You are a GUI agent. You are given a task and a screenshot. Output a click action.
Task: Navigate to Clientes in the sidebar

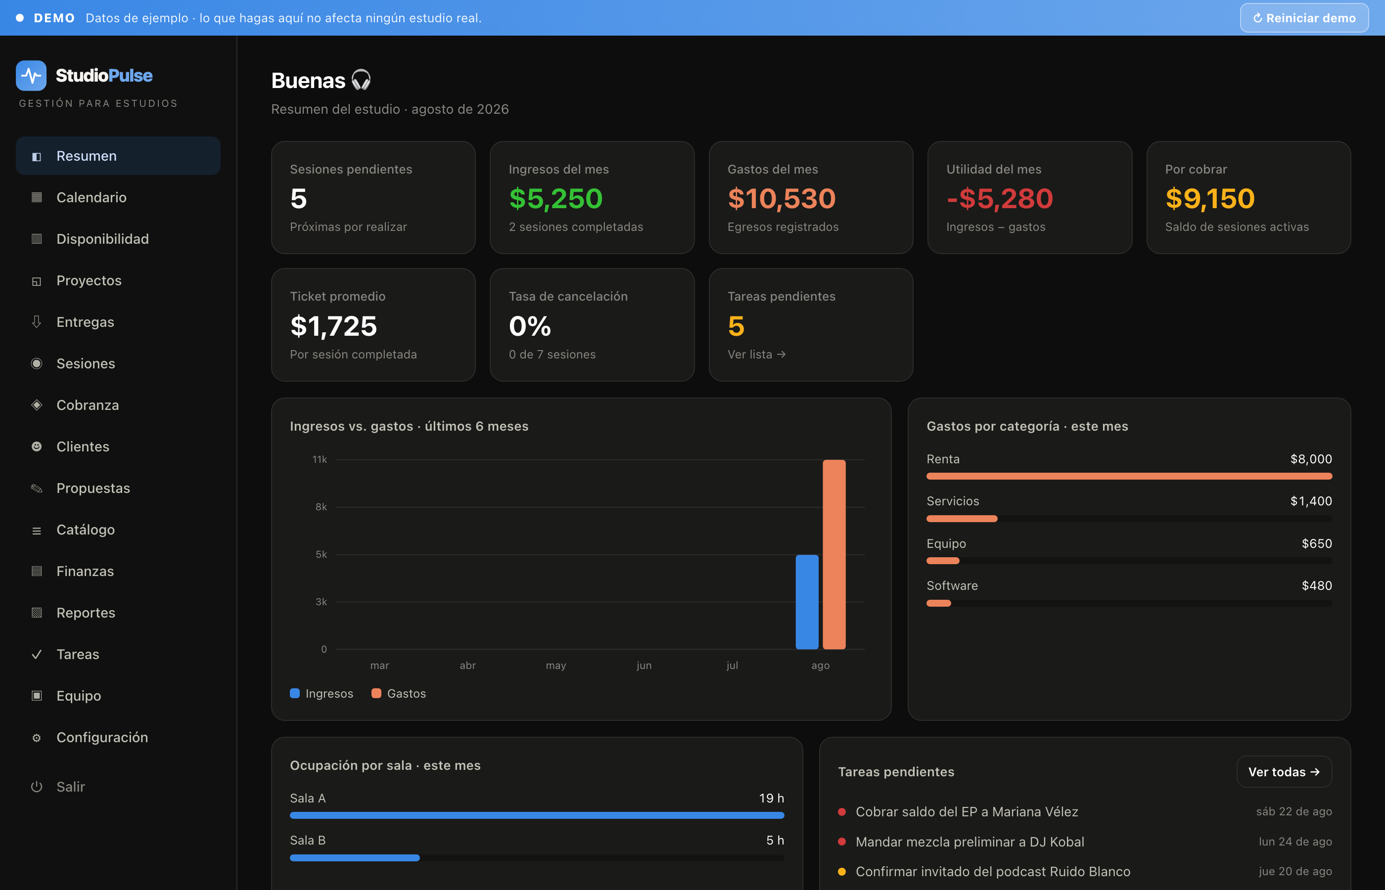(x=118, y=447)
